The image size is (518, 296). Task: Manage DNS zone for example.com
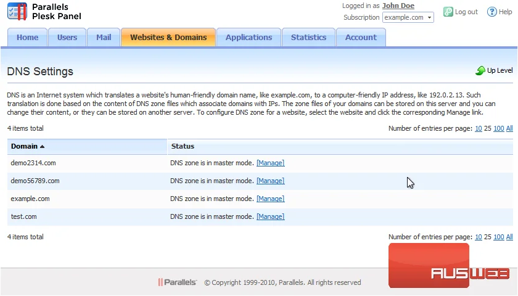point(271,199)
